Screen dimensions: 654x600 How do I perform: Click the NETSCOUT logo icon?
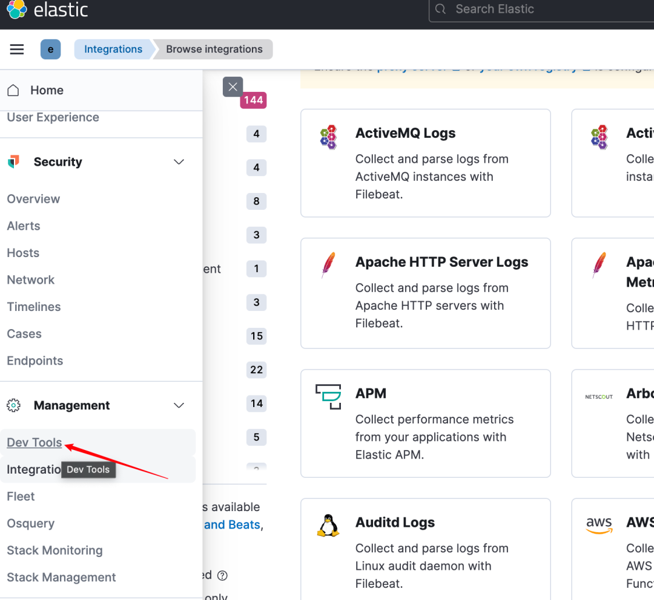point(599,397)
